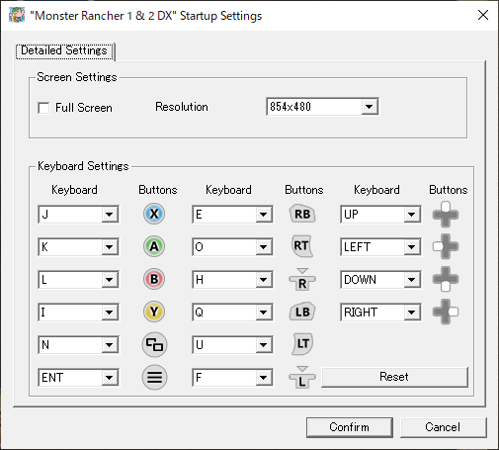Viewport: 499px width, 450px height.
Task: Click the green A button icon
Action: pos(154,246)
